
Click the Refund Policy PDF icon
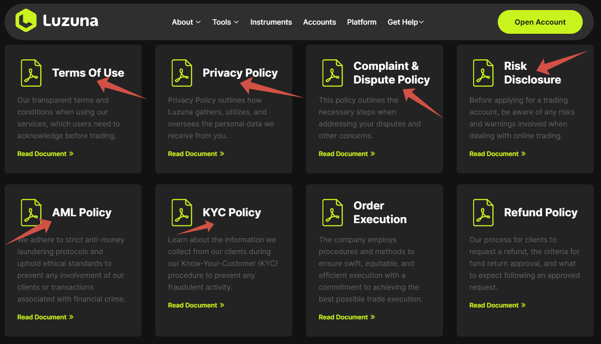483,213
